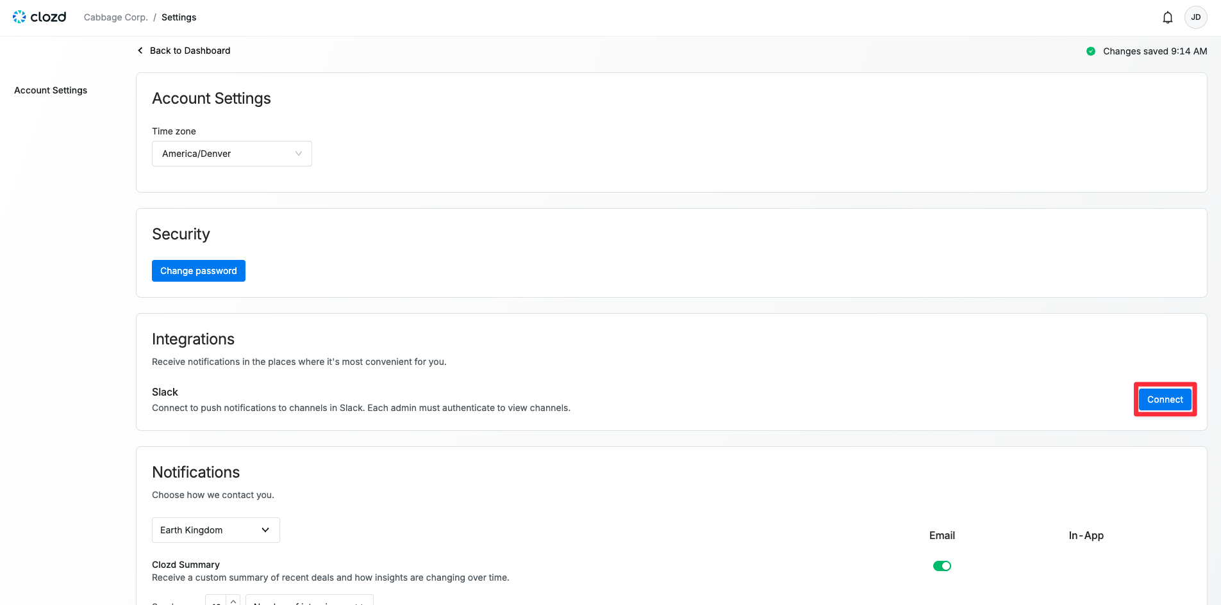Open the JD user avatar menu
The image size is (1221, 605).
(x=1195, y=17)
